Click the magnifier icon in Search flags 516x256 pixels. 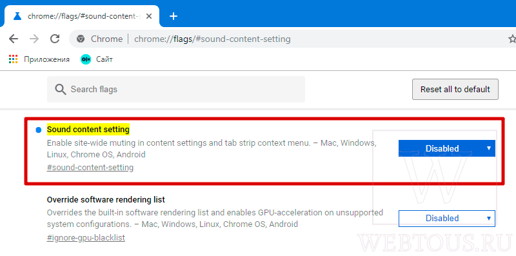[x=61, y=89]
